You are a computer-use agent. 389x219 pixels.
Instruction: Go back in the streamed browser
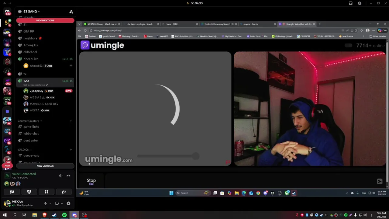[80, 30]
